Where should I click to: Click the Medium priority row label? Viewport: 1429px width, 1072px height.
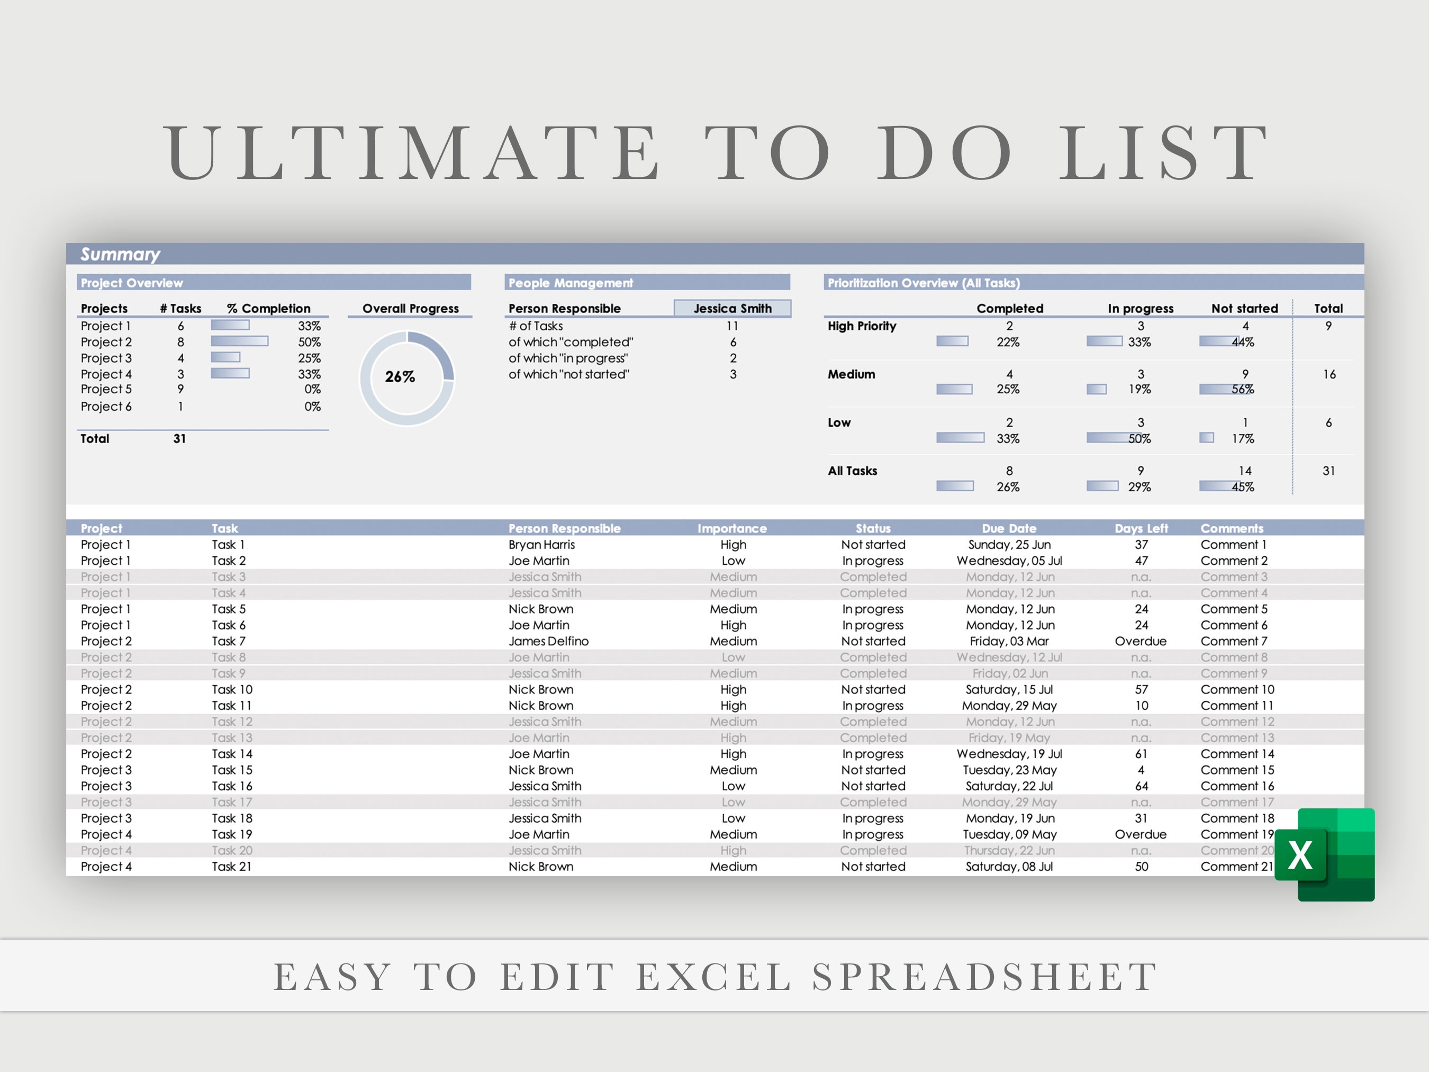[x=852, y=374]
